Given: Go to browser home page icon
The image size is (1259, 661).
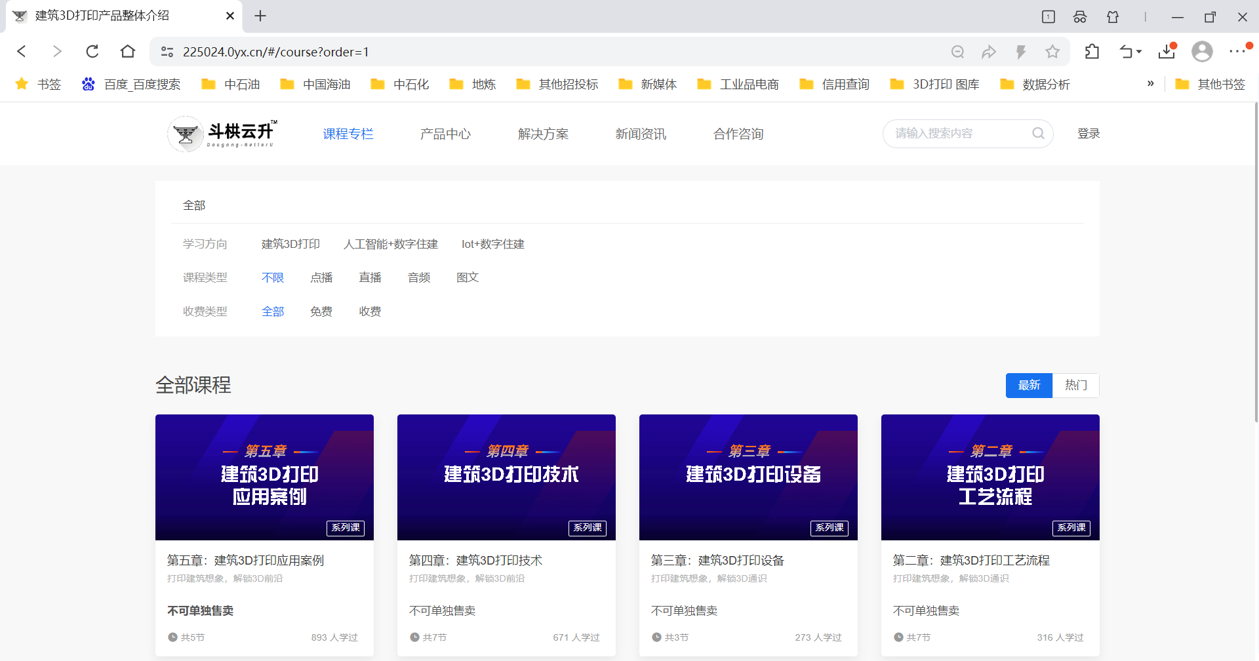Looking at the screenshot, I should (x=128, y=52).
